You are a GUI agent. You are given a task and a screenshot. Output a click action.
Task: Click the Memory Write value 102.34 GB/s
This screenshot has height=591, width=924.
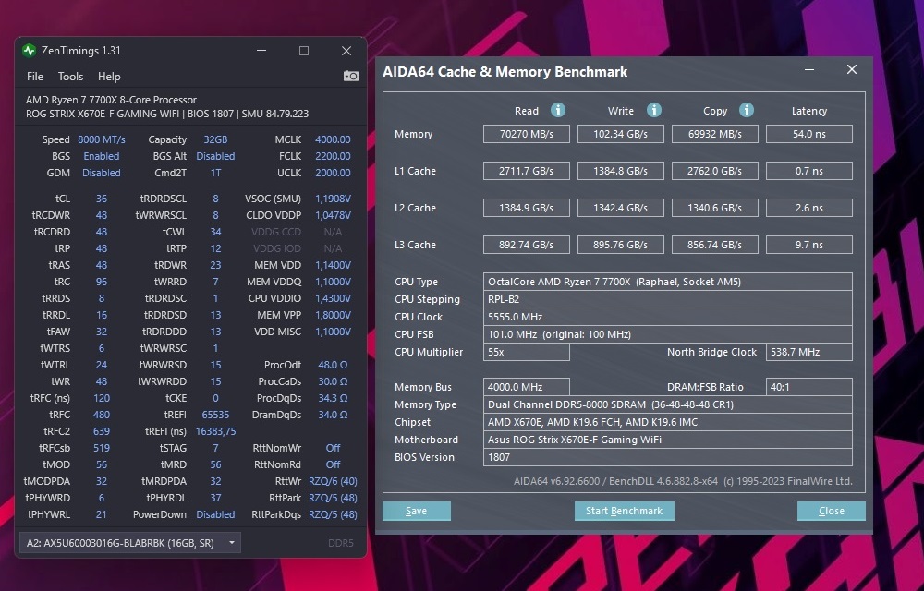[621, 134]
